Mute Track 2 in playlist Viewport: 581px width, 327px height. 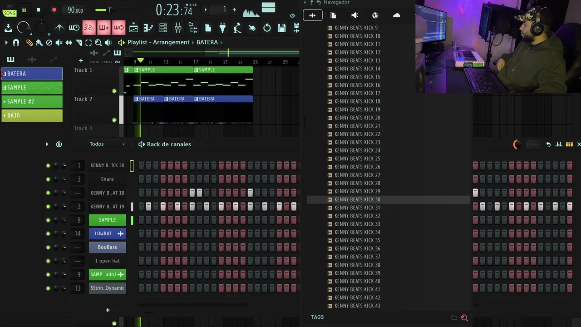tap(114, 120)
